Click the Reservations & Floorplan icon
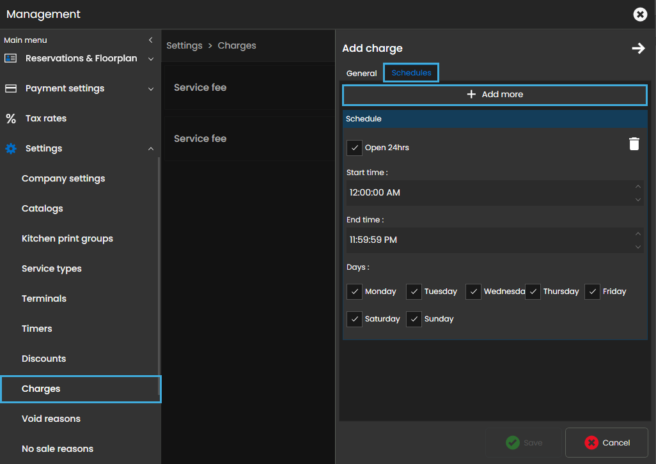 click(11, 58)
